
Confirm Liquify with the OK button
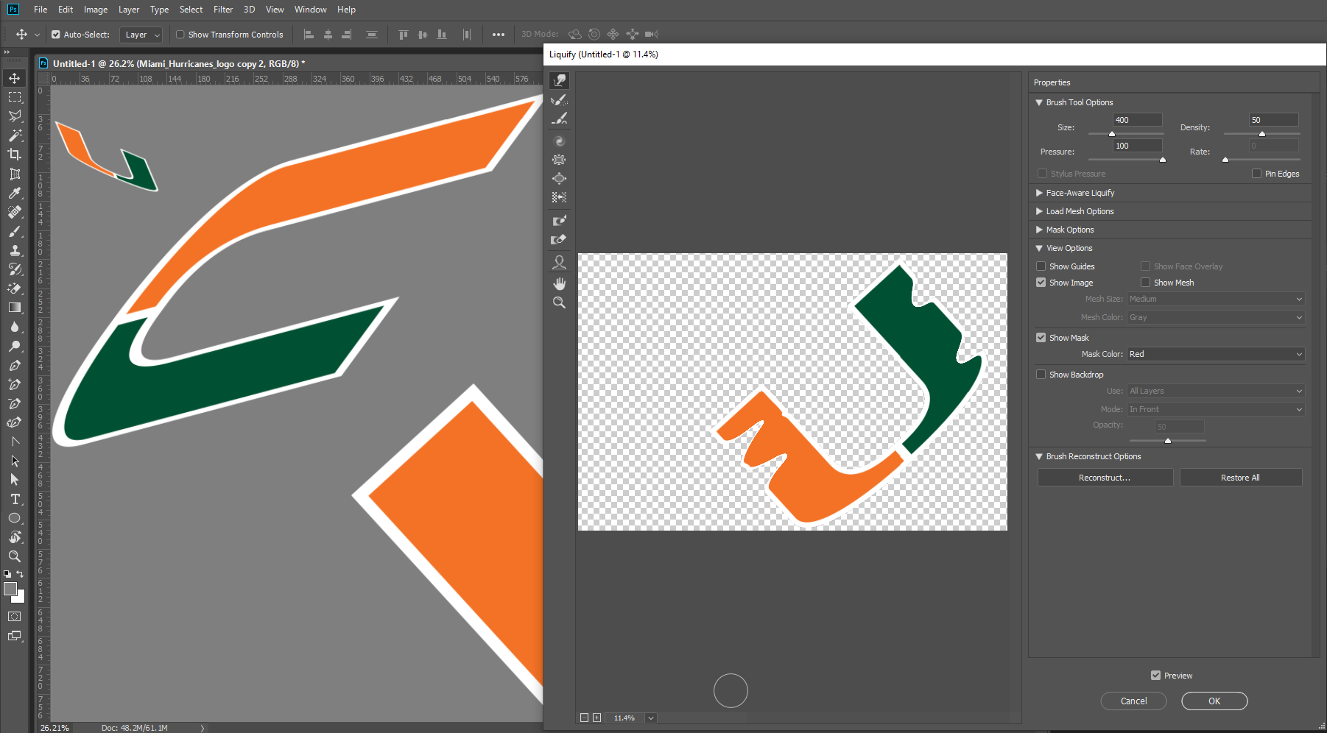(x=1214, y=701)
